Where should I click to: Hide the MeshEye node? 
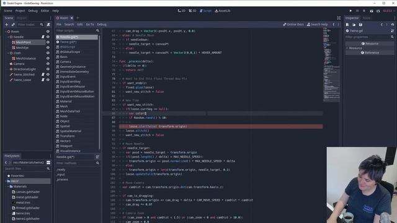pyautogui.click(x=48, y=48)
